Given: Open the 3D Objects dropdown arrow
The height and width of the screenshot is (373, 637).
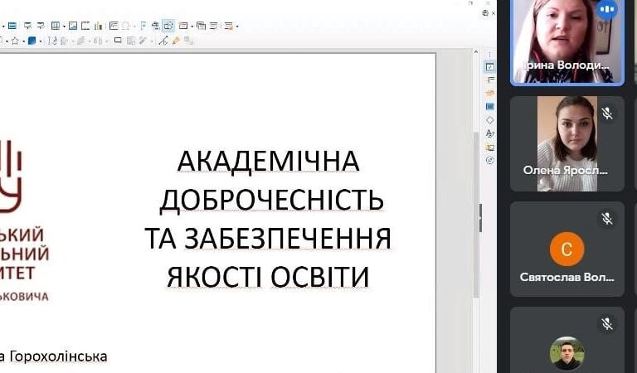Looking at the screenshot, I should pos(41,41).
